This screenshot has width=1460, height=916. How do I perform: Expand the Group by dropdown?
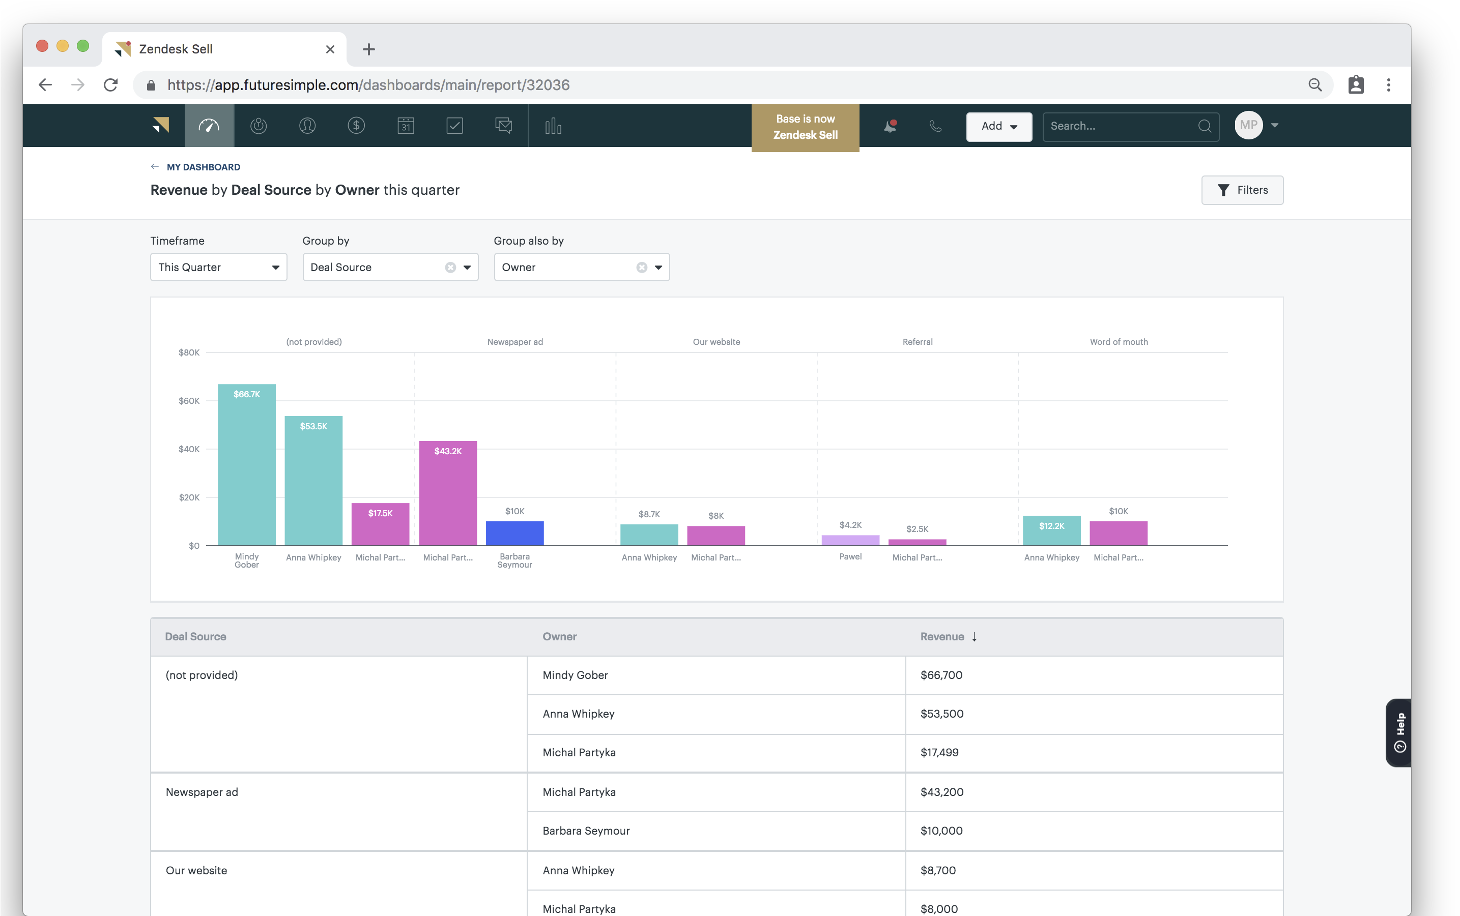(467, 267)
